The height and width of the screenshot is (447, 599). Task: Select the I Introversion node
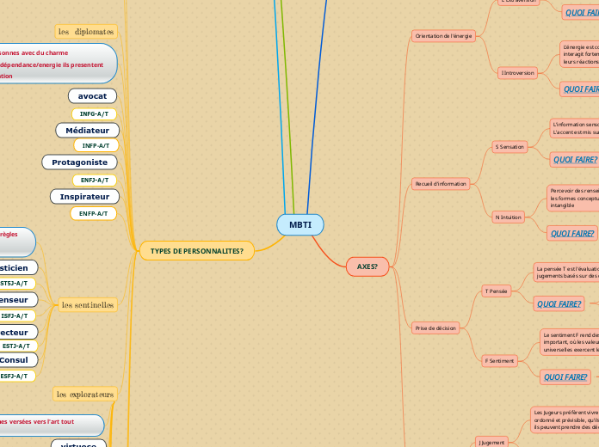click(517, 73)
